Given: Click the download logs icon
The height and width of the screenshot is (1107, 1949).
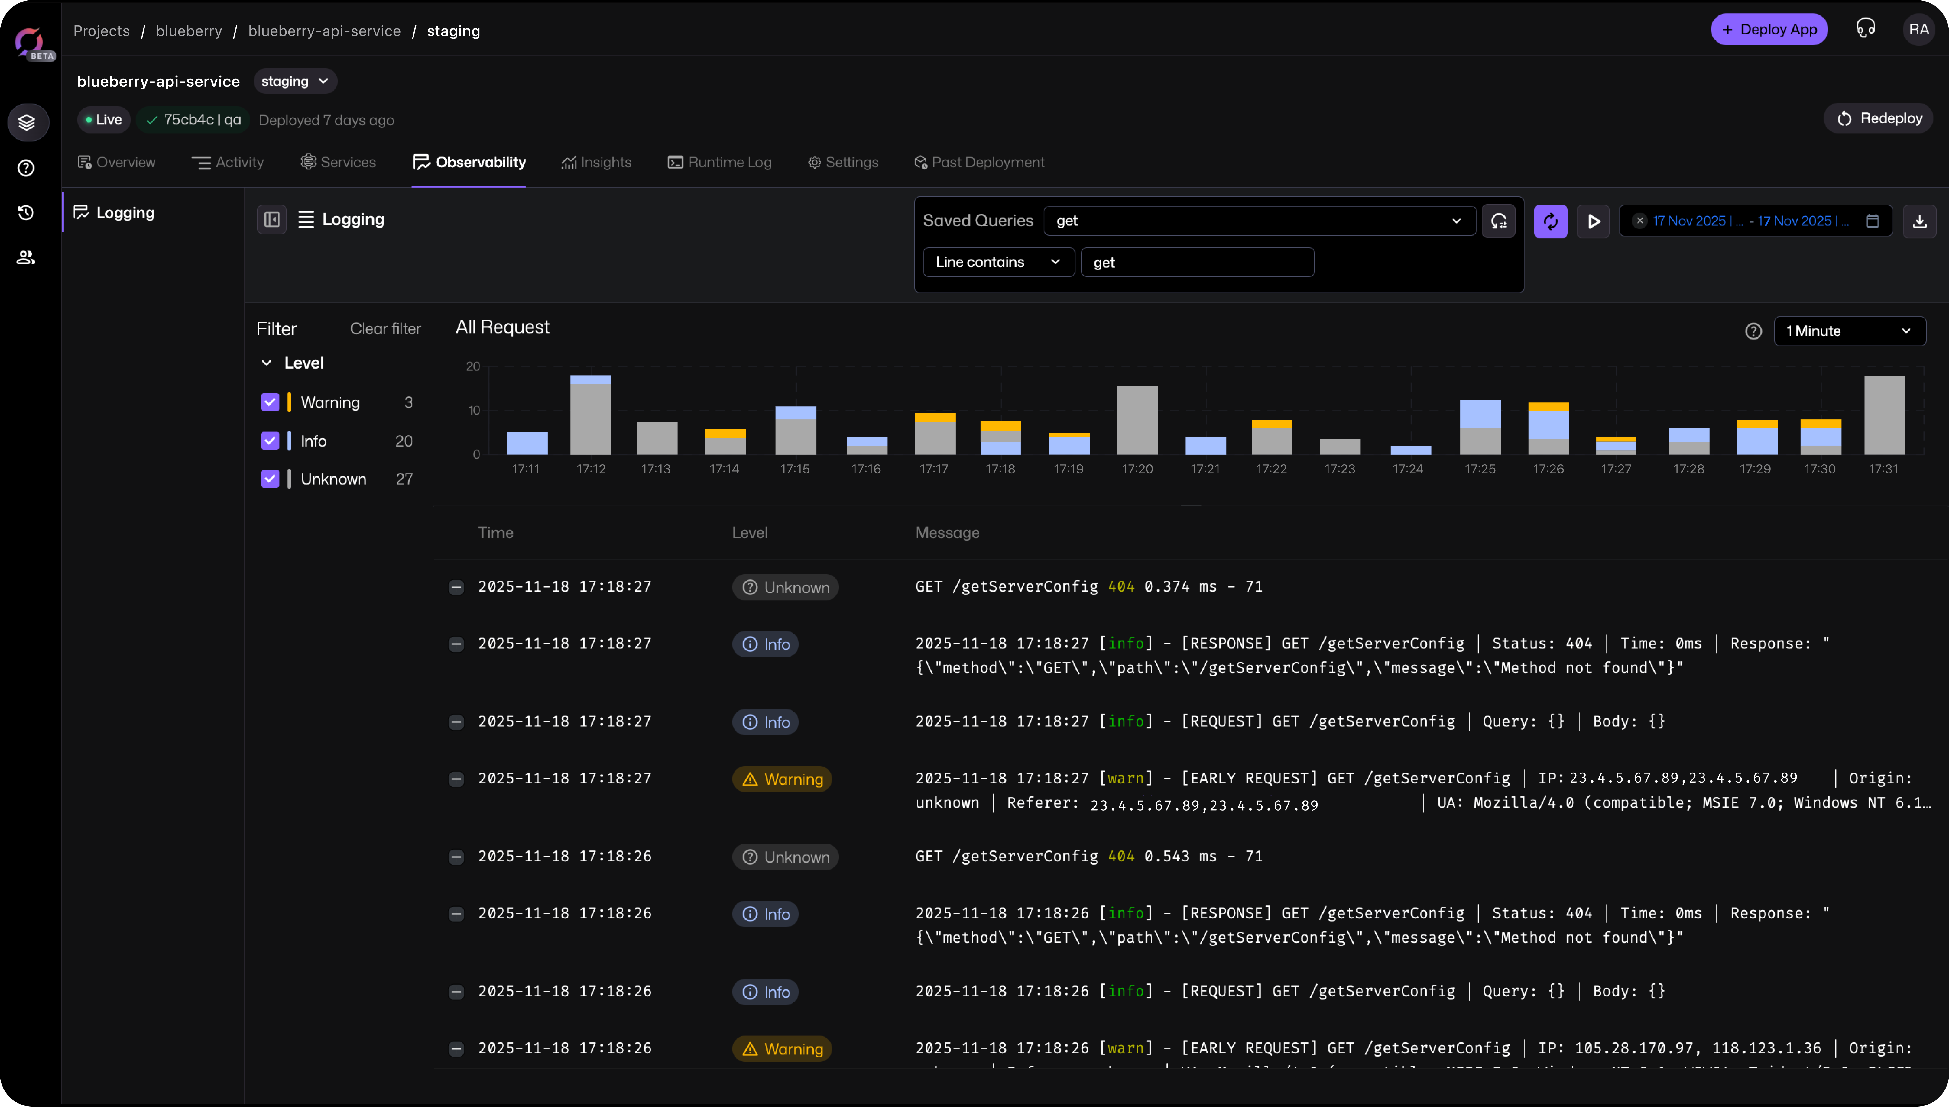Looking at the screenshot, I should (x=1919, y=221).
